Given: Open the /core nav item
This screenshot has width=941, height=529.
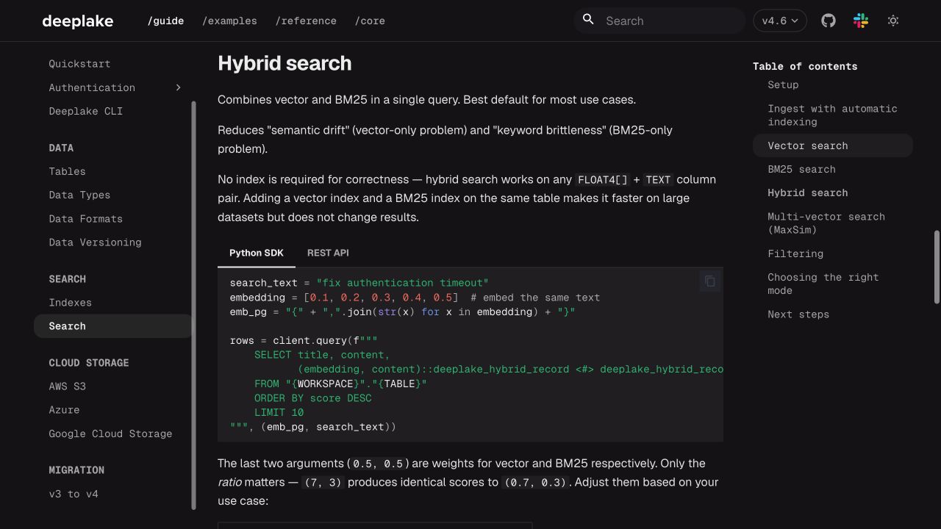Looking at the screenshot, I should tap(370, 21).
